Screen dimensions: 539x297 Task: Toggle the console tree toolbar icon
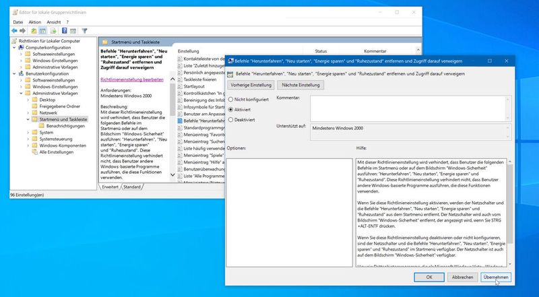pyautogui.click(x=42, y=31)
